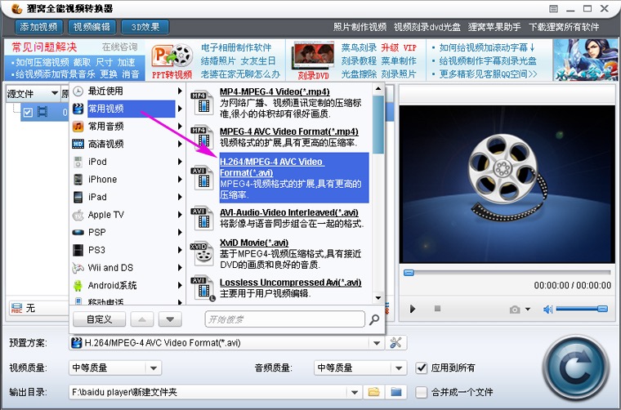Click the film strip icon in file row
Image resolution: width=621 pixels, height=410 pixels.
[x=42, y=112]
